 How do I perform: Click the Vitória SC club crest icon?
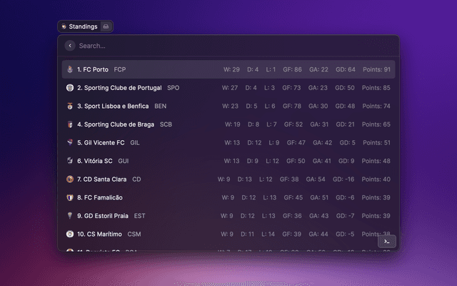pos(70,161)
